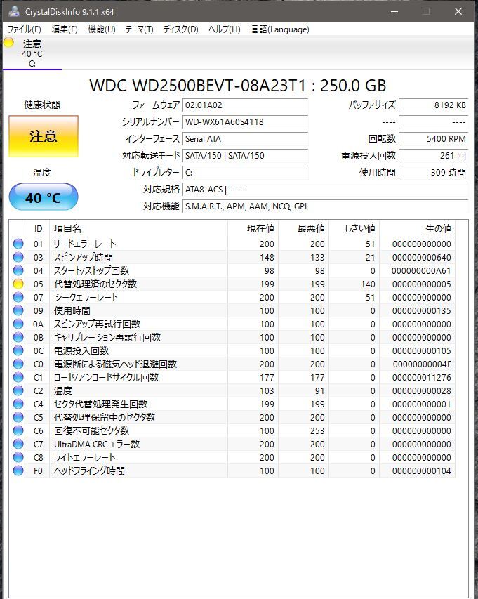478x599 pixels.
Task: Click the yellow caution status orb for drive C:
Action: pos(8,43)
